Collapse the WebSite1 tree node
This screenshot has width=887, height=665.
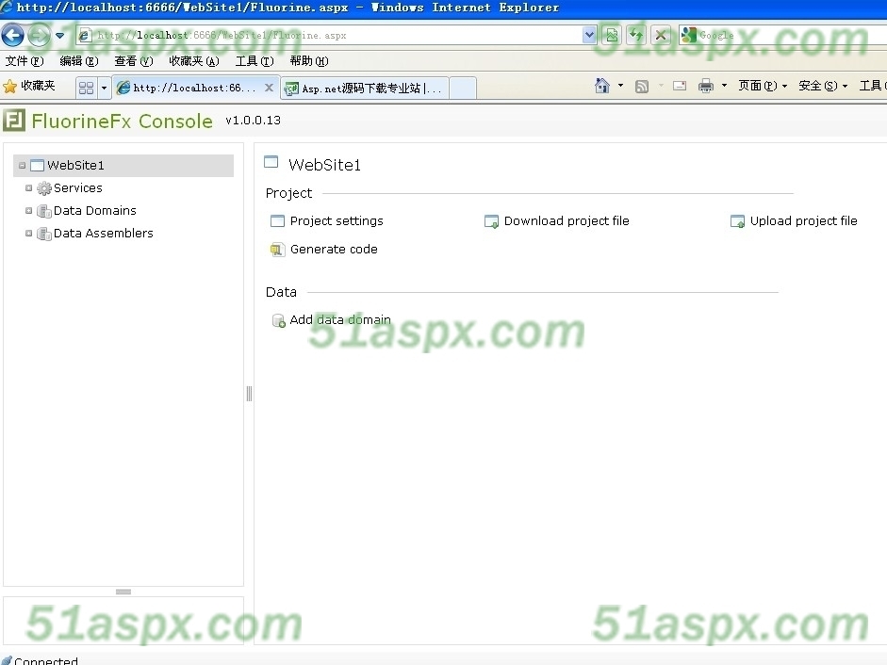point(22,166)
